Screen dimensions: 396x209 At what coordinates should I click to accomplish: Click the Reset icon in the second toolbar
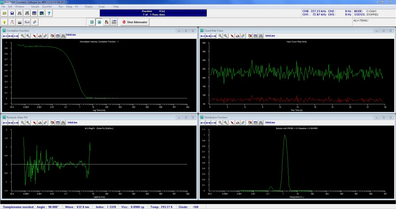coord(27,22)
